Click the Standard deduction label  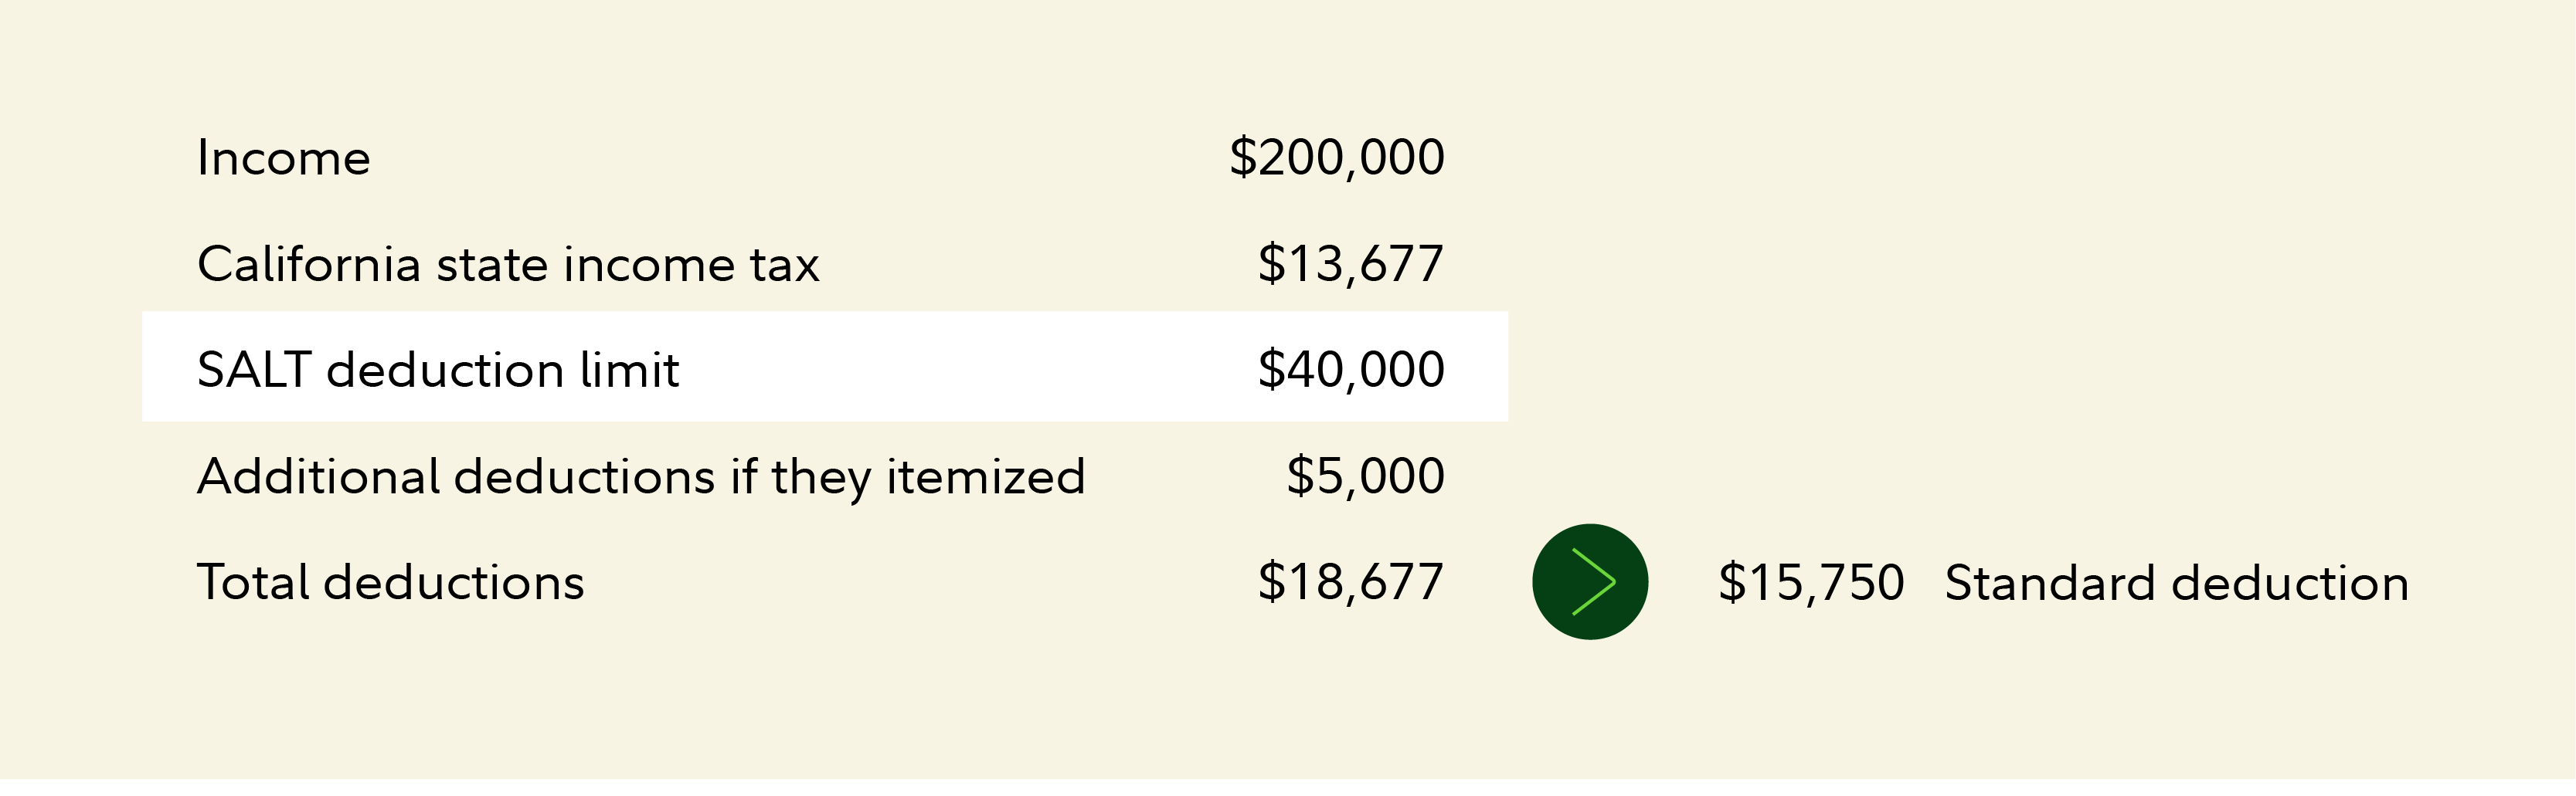tap(2176, 583)
